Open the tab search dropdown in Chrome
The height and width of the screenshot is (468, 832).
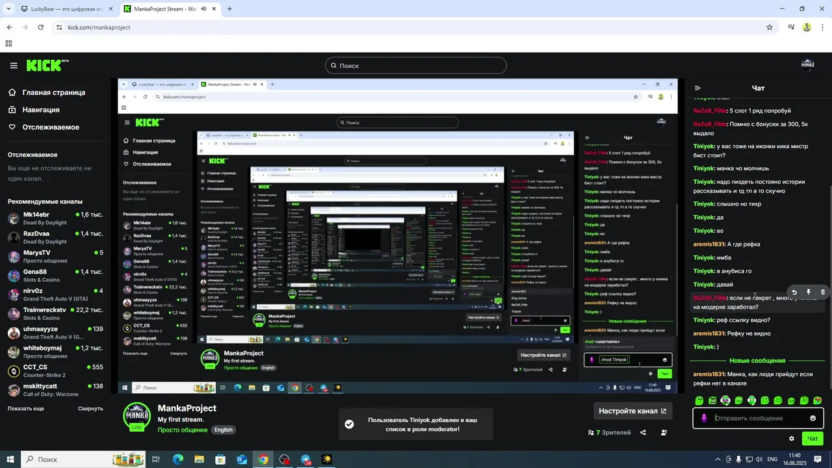9,9
